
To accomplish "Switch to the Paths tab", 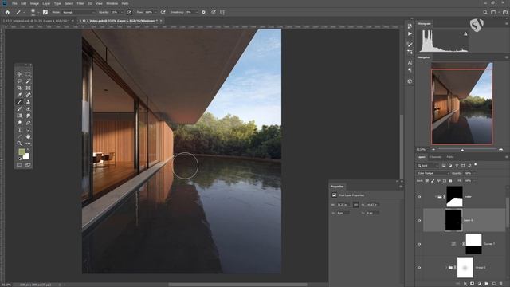I will point(449,157).
